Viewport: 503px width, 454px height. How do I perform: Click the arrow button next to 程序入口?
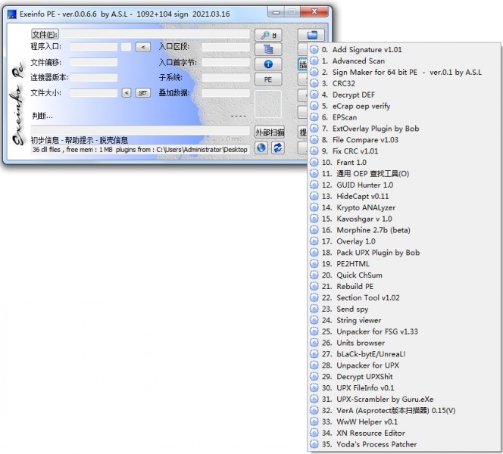(x=142, y=47)
